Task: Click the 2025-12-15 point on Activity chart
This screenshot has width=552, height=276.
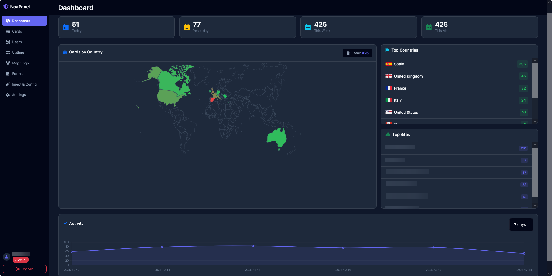Action: [253, 246]
